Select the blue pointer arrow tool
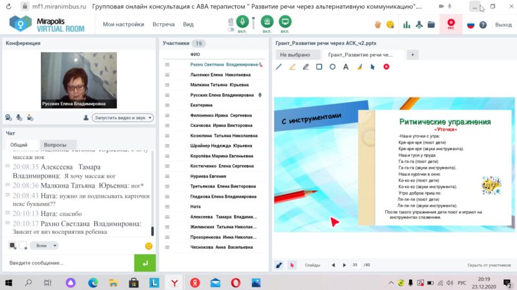The height and width of the screenshot is (290, 517). pyautogui.click(x=373, y=67)
